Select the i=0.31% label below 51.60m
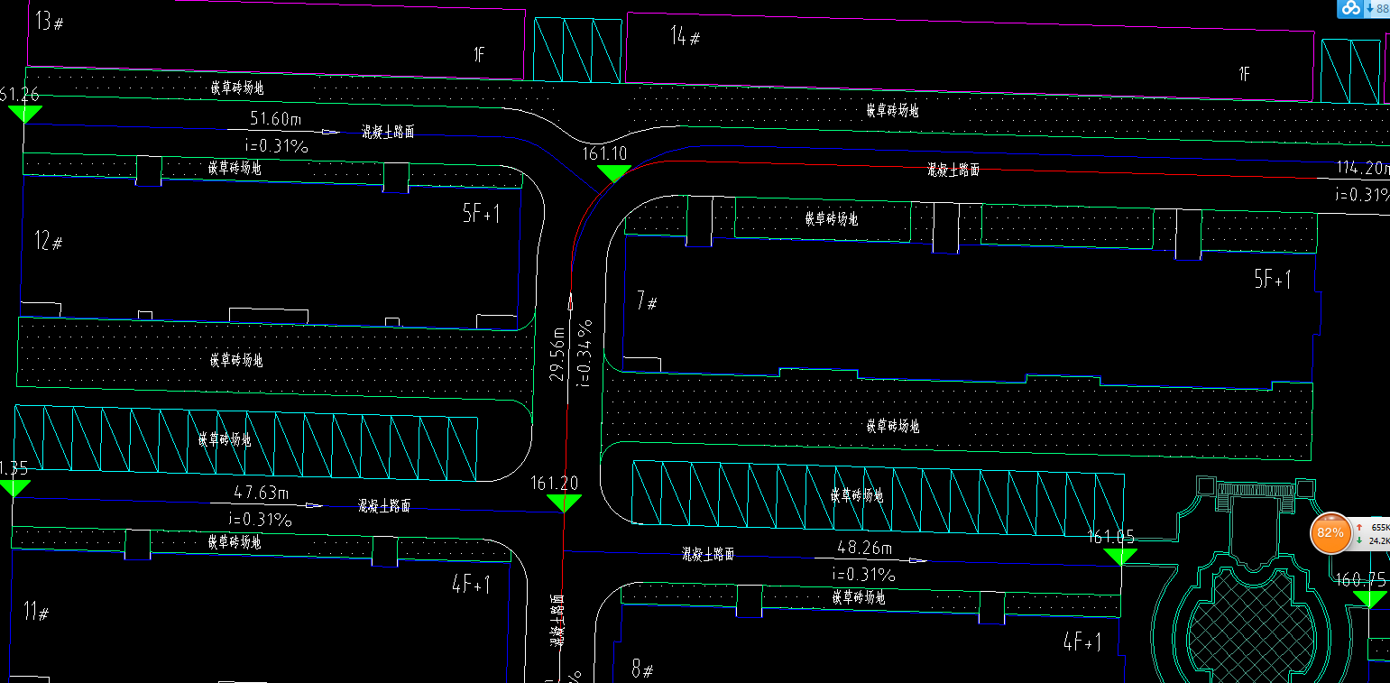 (277, 145)
